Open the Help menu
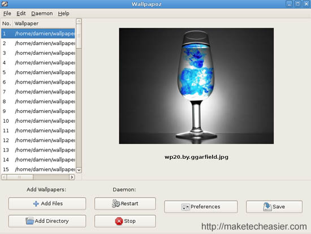This screenshot has height=234, width=311. tap(64, 14)
